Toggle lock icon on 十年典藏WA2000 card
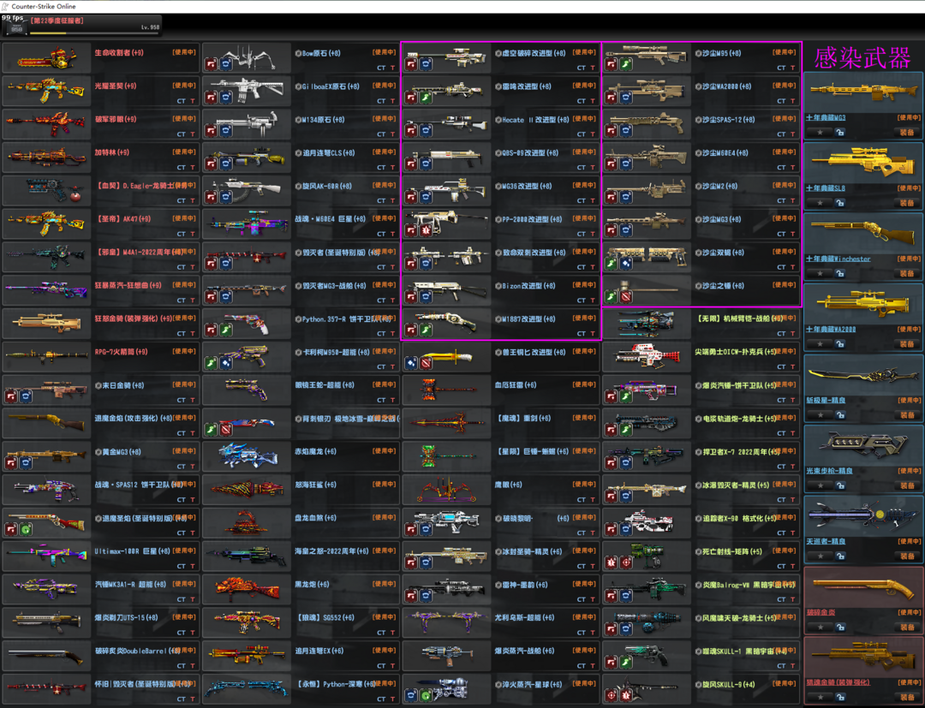This screenshot has width=925, height=708. 840,343
